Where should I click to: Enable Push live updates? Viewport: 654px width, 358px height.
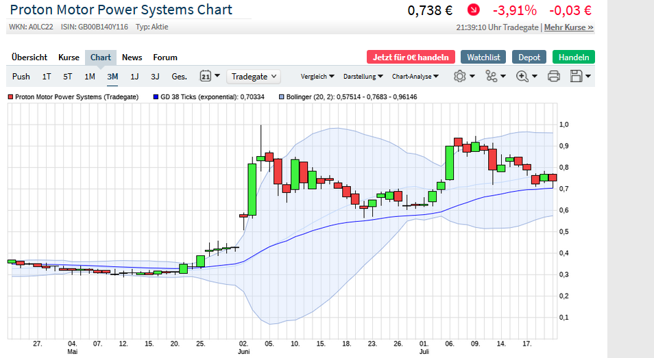[x=21, y=77]
